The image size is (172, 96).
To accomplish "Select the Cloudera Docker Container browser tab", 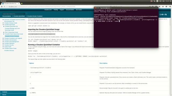I will point(11,3).
